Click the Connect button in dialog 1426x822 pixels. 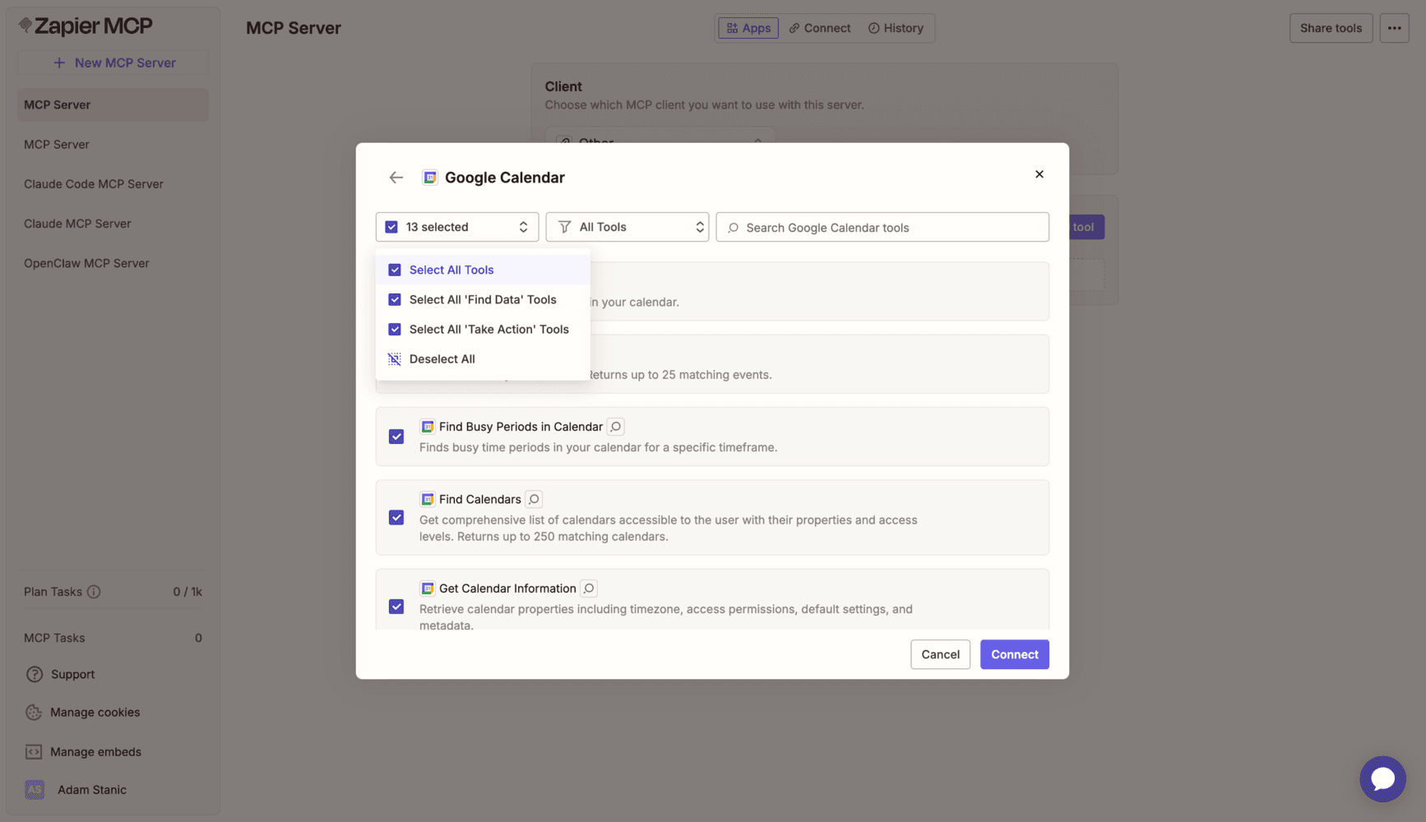pyautogui.click(x=1014, y=654)
